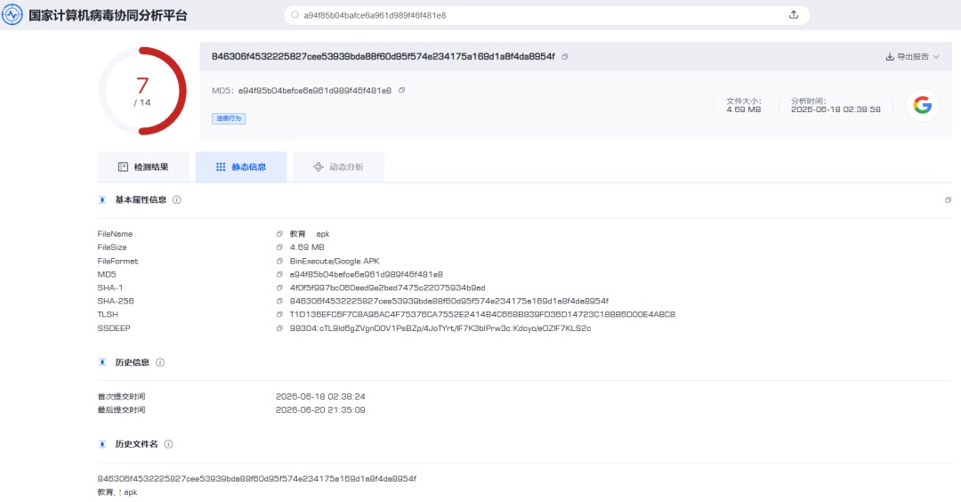Image resolution: width=961 pixels, height=502 pixels.
Task: Switch to the 检测结果 tab
Action: click(x=143, y=166)
